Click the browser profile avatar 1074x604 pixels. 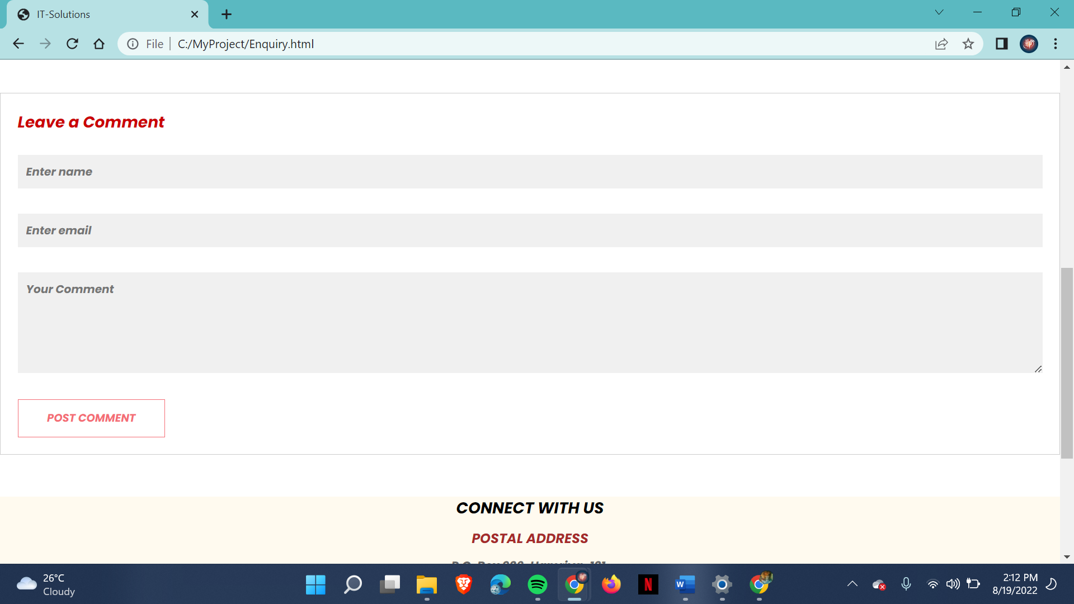click(1029, 44)
